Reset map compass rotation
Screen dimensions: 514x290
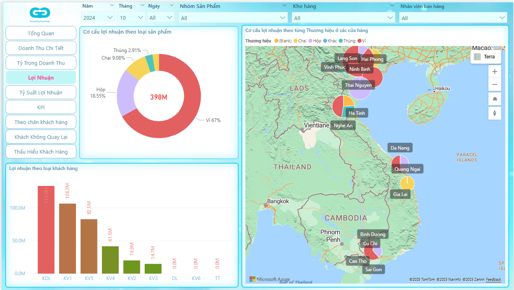494,113
